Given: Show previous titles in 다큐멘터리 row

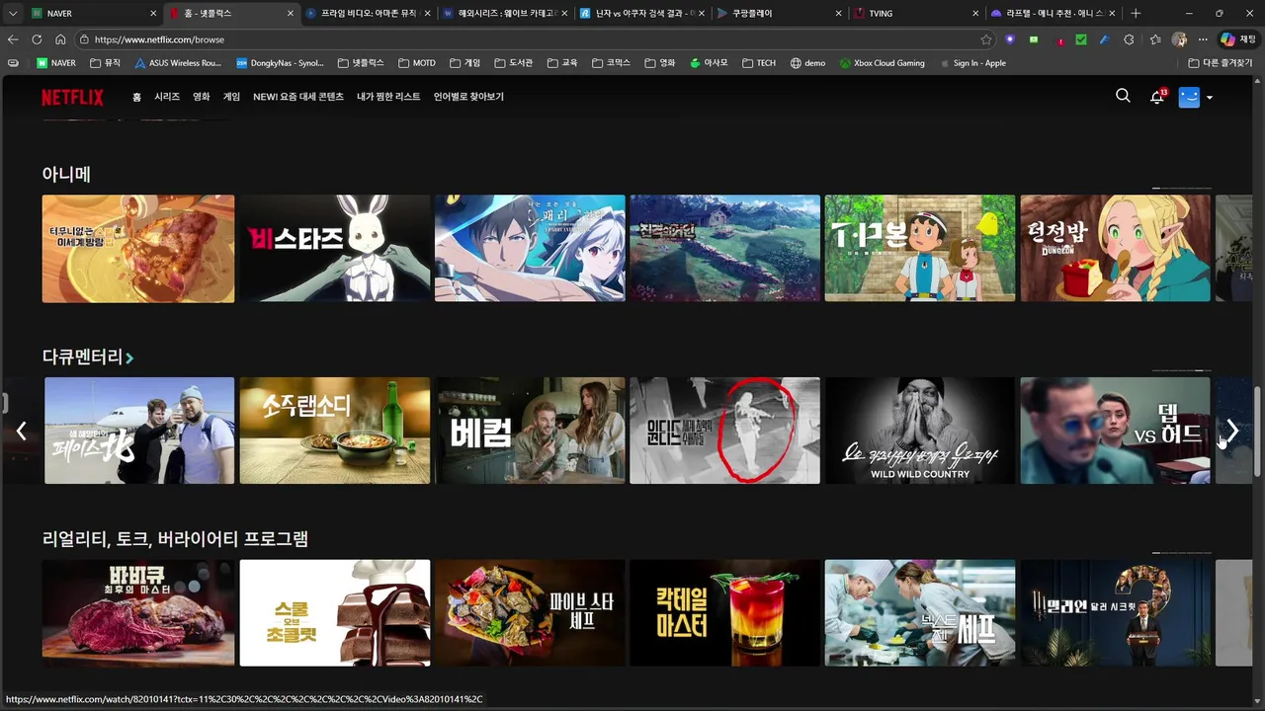Looking at the screenshot, I should click(21, 431).
